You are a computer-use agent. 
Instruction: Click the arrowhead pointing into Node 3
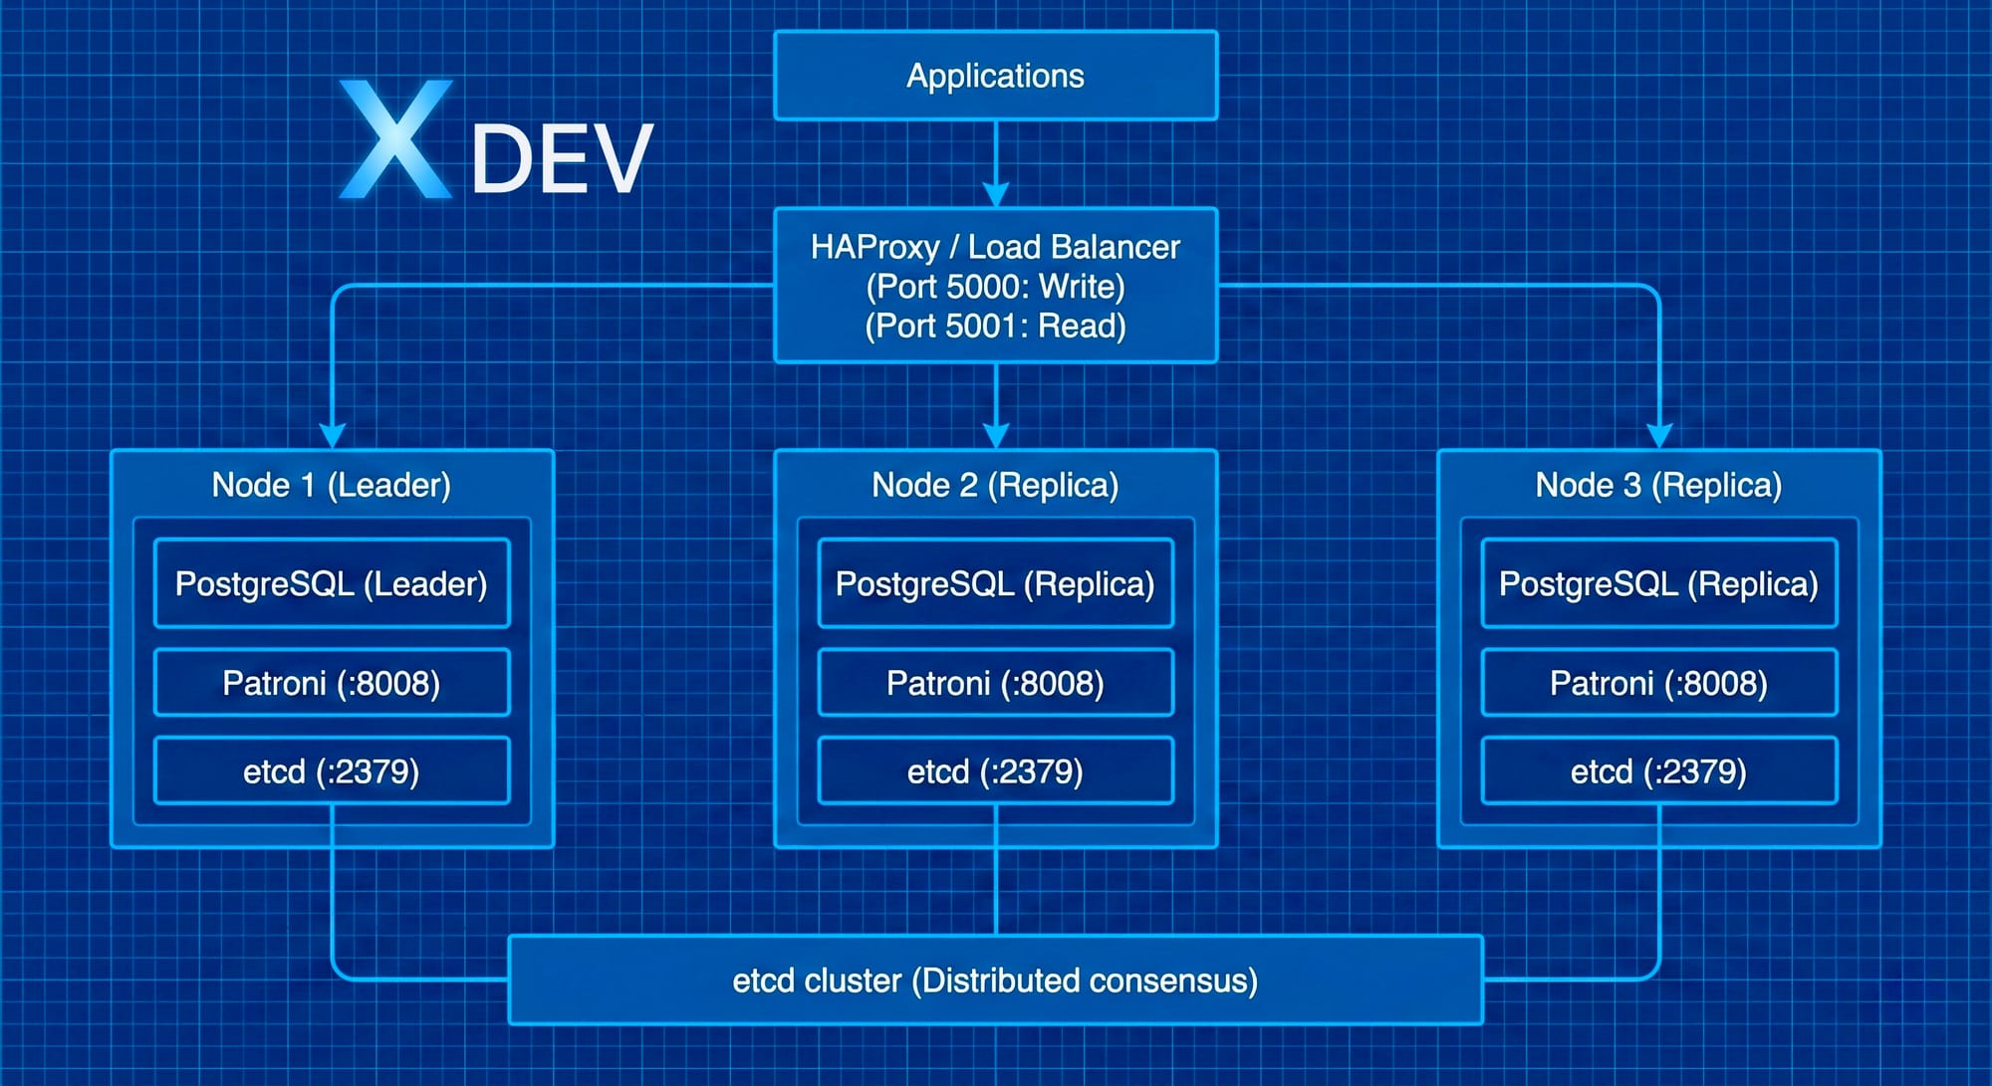pos(1658,436)
